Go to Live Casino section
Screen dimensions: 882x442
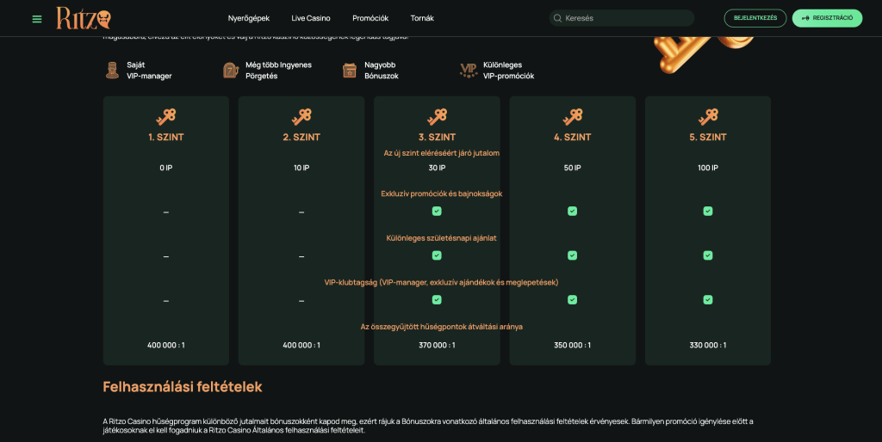[311, 18]
